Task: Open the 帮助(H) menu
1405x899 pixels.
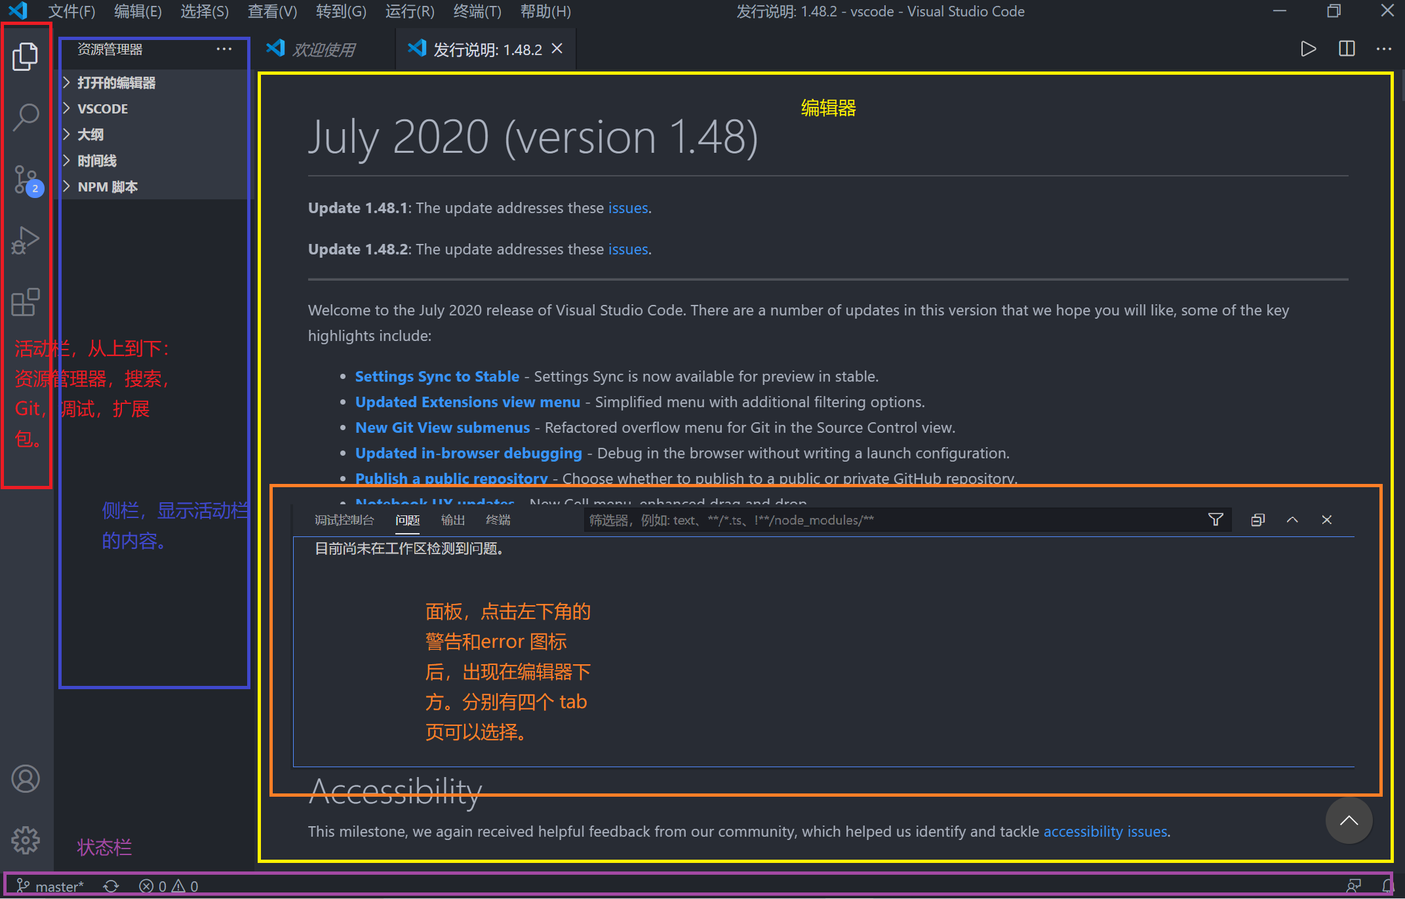Action: 545,11
